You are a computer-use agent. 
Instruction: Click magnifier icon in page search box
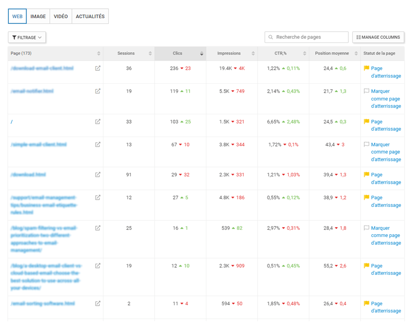[271, 37]
